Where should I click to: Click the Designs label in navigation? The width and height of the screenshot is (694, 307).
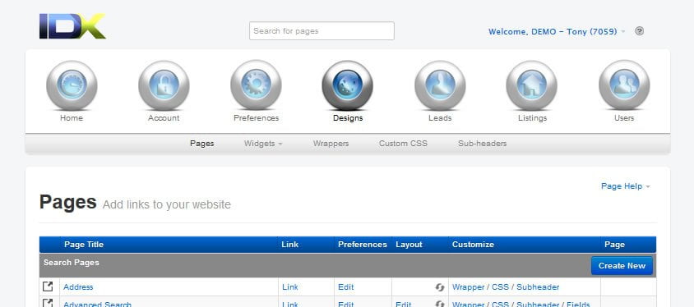point(348,118)
